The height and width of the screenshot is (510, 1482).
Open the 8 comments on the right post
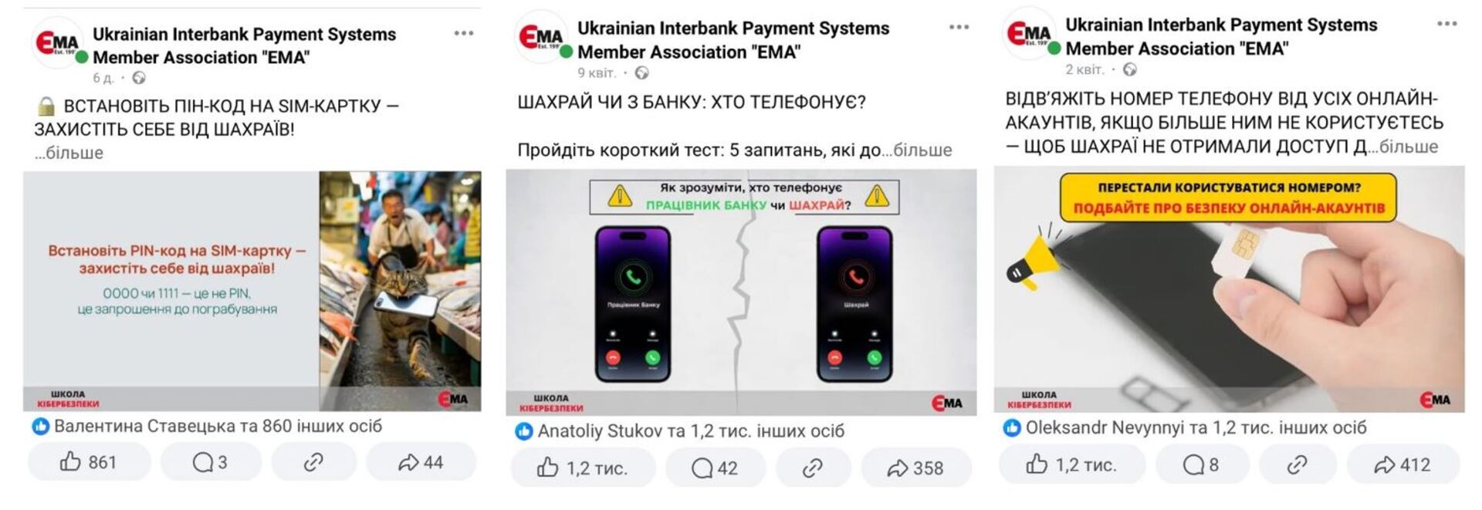pyautogui.click(x=1203, y=464)
